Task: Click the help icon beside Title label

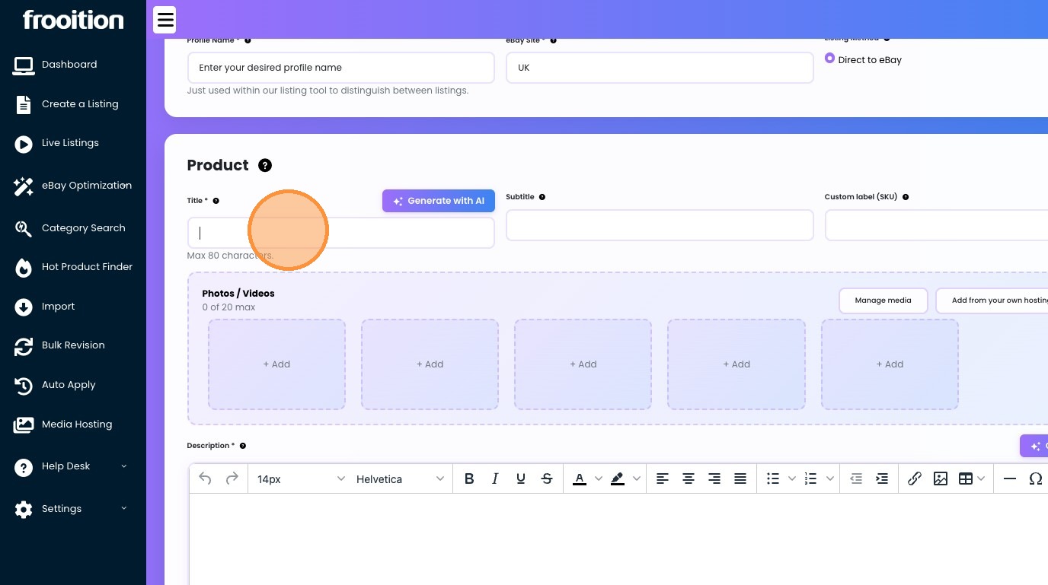Action: tap(216, 201)
